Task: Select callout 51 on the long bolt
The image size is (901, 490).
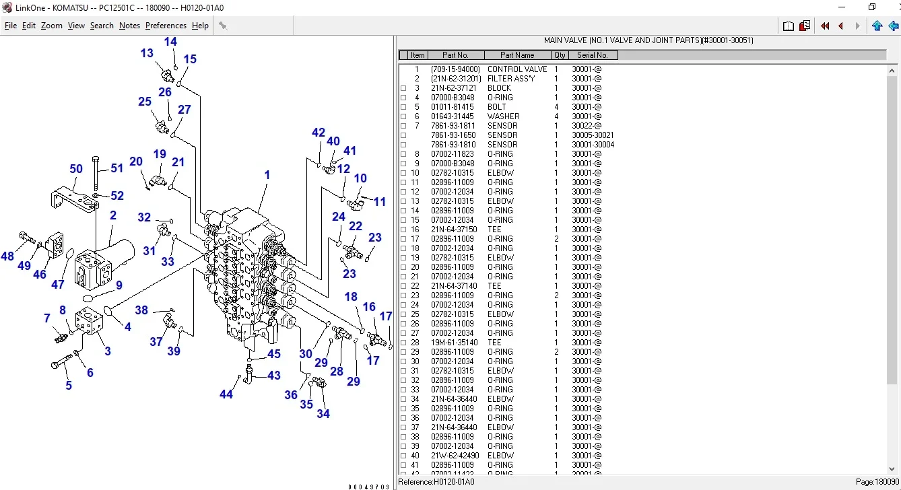Action: click(x=117, y=168)
